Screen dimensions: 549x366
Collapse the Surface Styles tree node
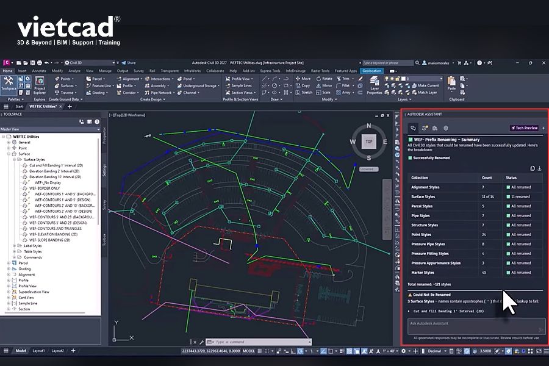15,160
